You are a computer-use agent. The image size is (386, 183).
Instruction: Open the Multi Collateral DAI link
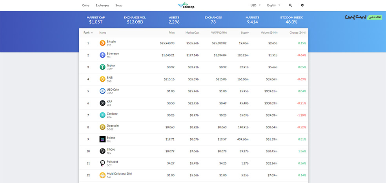[x=119, y=174]
